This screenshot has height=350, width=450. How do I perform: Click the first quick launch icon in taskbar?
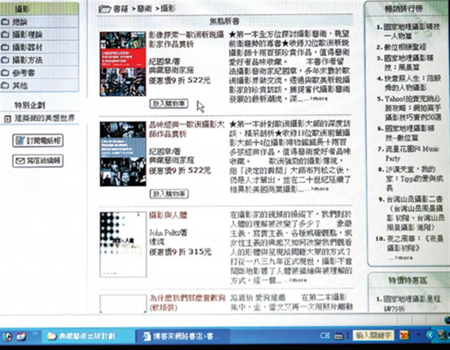(7, 336)
